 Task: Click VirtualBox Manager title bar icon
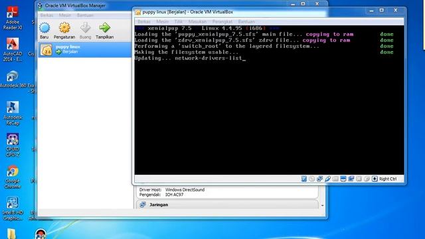pyautogui.click(x=40, y=5)
